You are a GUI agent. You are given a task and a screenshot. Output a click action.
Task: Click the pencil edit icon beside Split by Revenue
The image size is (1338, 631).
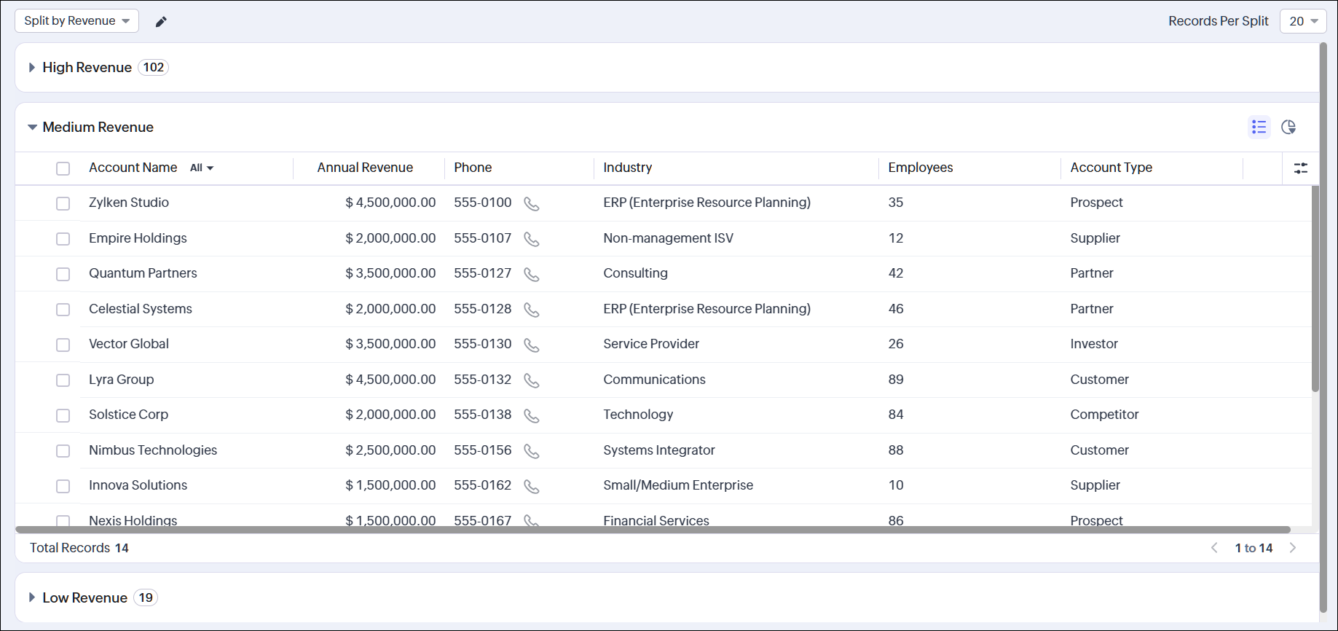tap(161, 22)
